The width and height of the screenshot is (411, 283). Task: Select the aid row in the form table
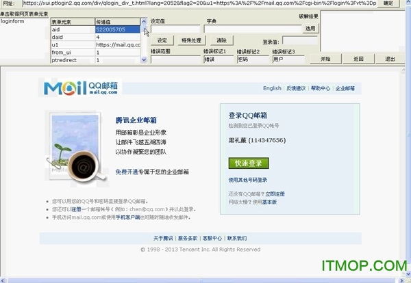click(x=95, y=29)
